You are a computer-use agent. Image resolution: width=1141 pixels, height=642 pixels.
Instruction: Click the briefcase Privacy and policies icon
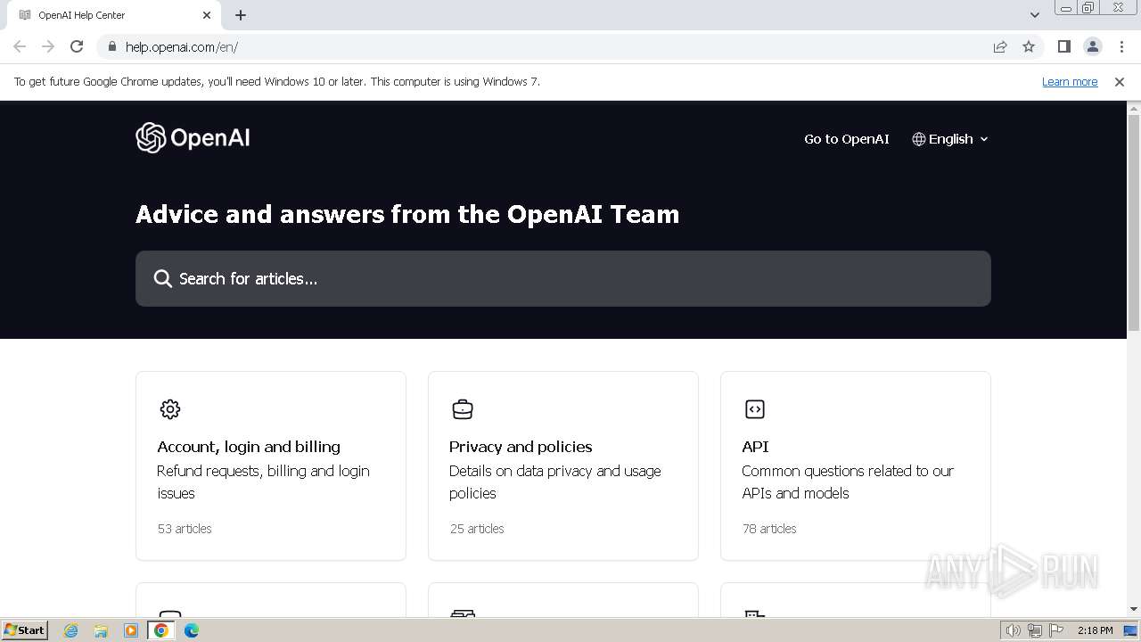click(x=463, y=409)
